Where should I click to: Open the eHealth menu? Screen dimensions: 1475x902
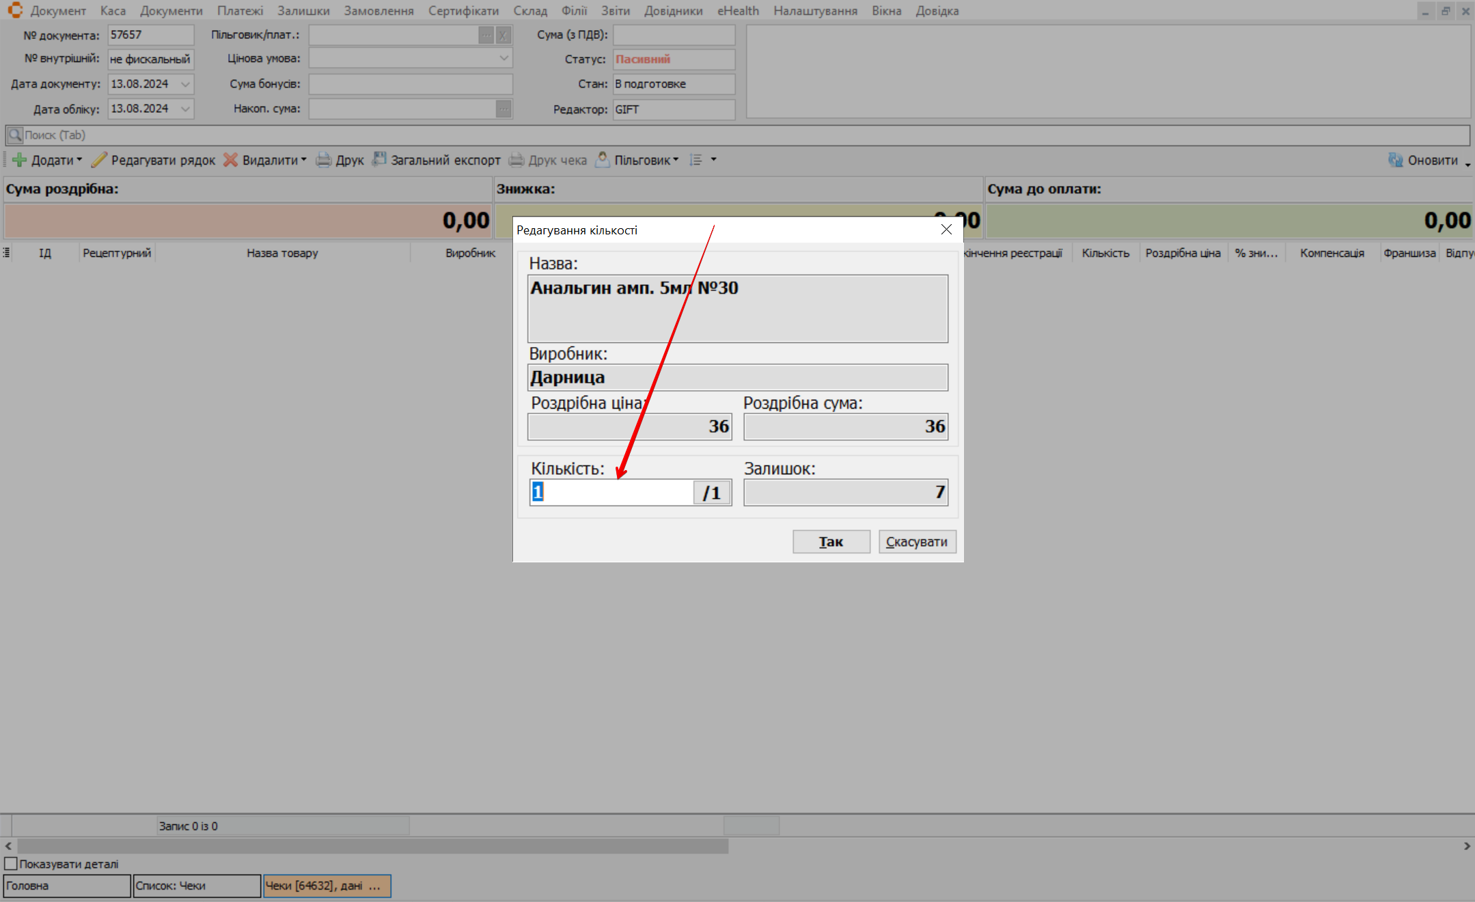(x=738, y=11)
